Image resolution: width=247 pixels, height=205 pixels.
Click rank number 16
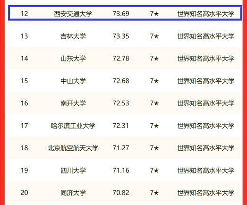coord(25,103)
